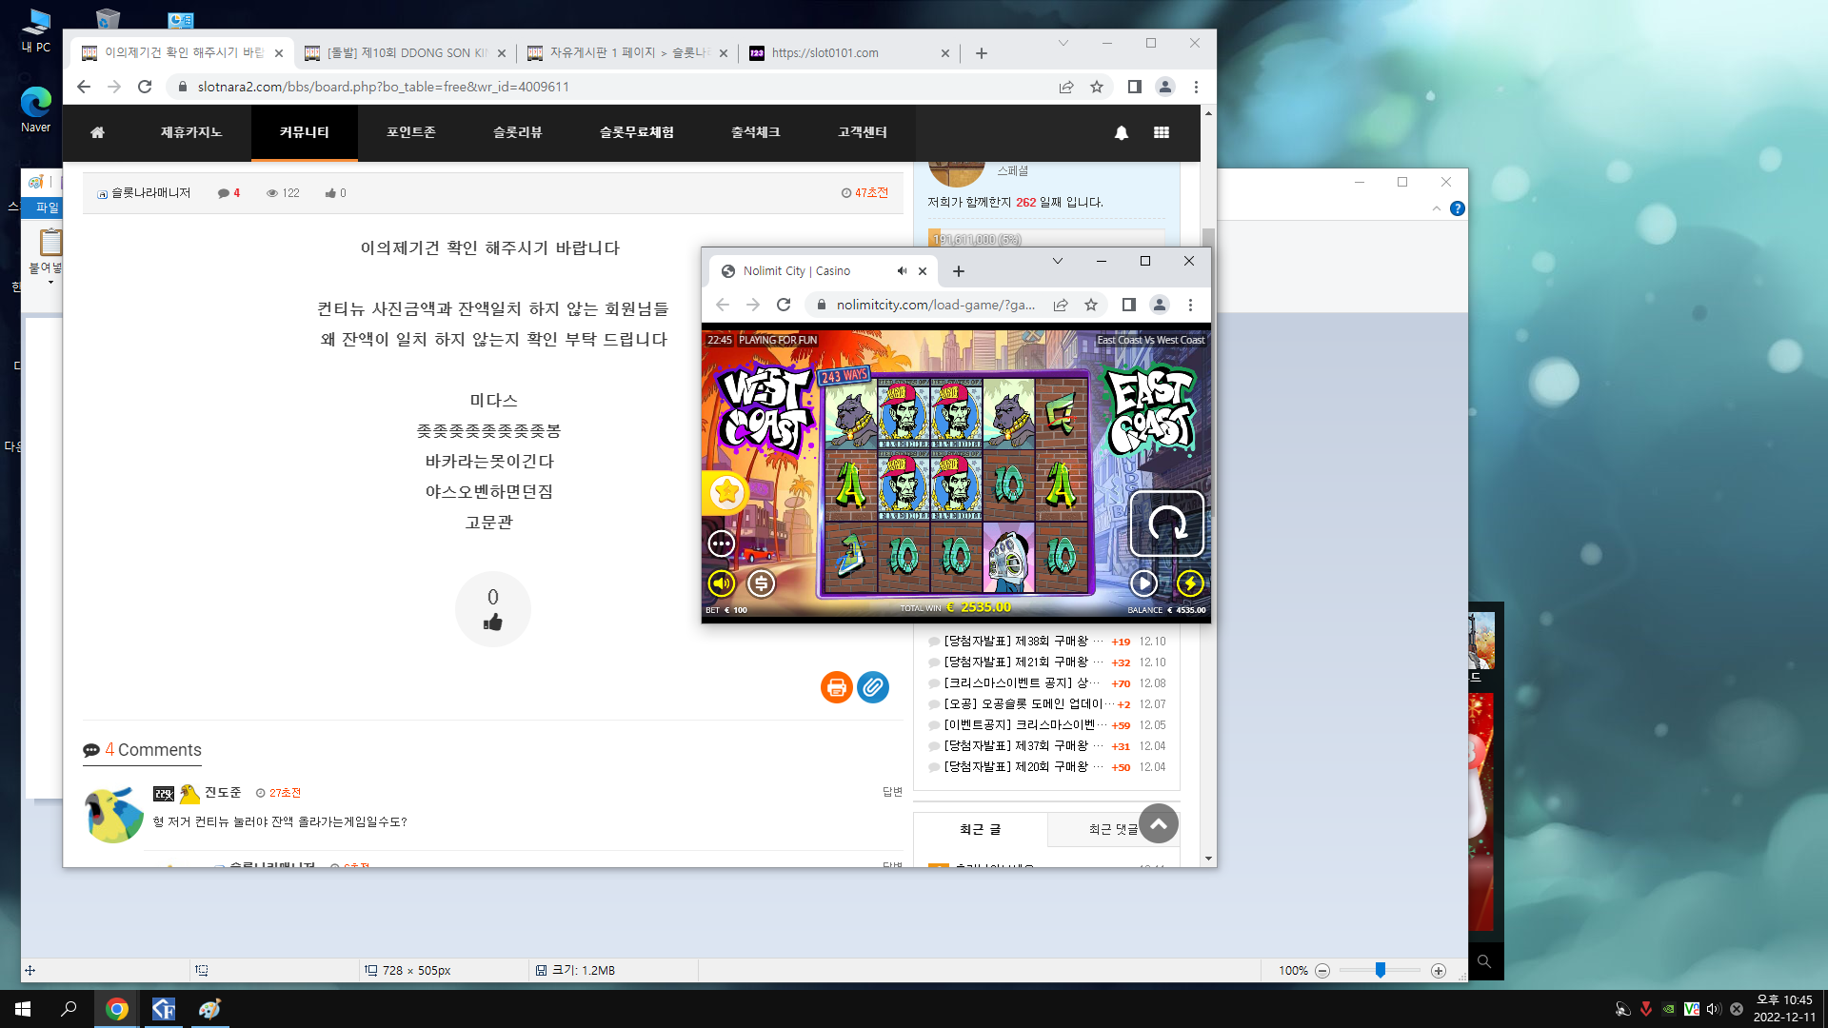The width and height of the screenshot is (1828, 1028).
Task: Reload the slotnara2.com page
Action: [x=145, y=87]
